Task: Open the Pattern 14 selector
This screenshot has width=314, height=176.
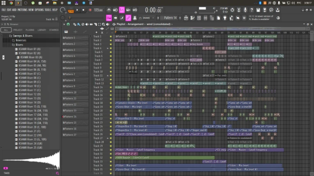Action: tap(170, 18)
